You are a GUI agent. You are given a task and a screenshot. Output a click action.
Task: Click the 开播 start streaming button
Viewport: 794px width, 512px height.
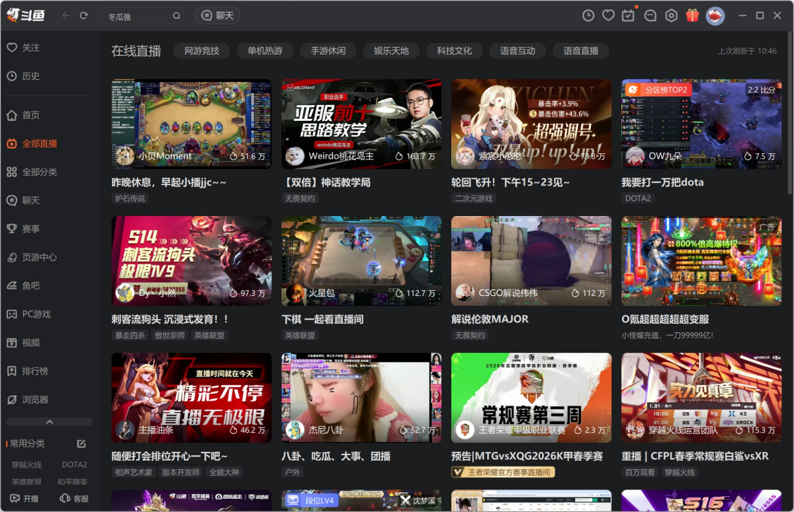click(24, 498)
